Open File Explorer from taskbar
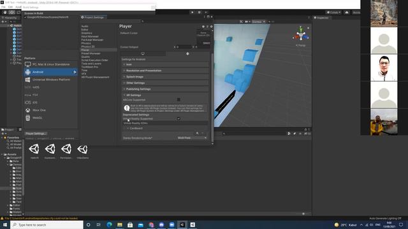The width and height of the screenshot is (408, 229). point(120,225)
